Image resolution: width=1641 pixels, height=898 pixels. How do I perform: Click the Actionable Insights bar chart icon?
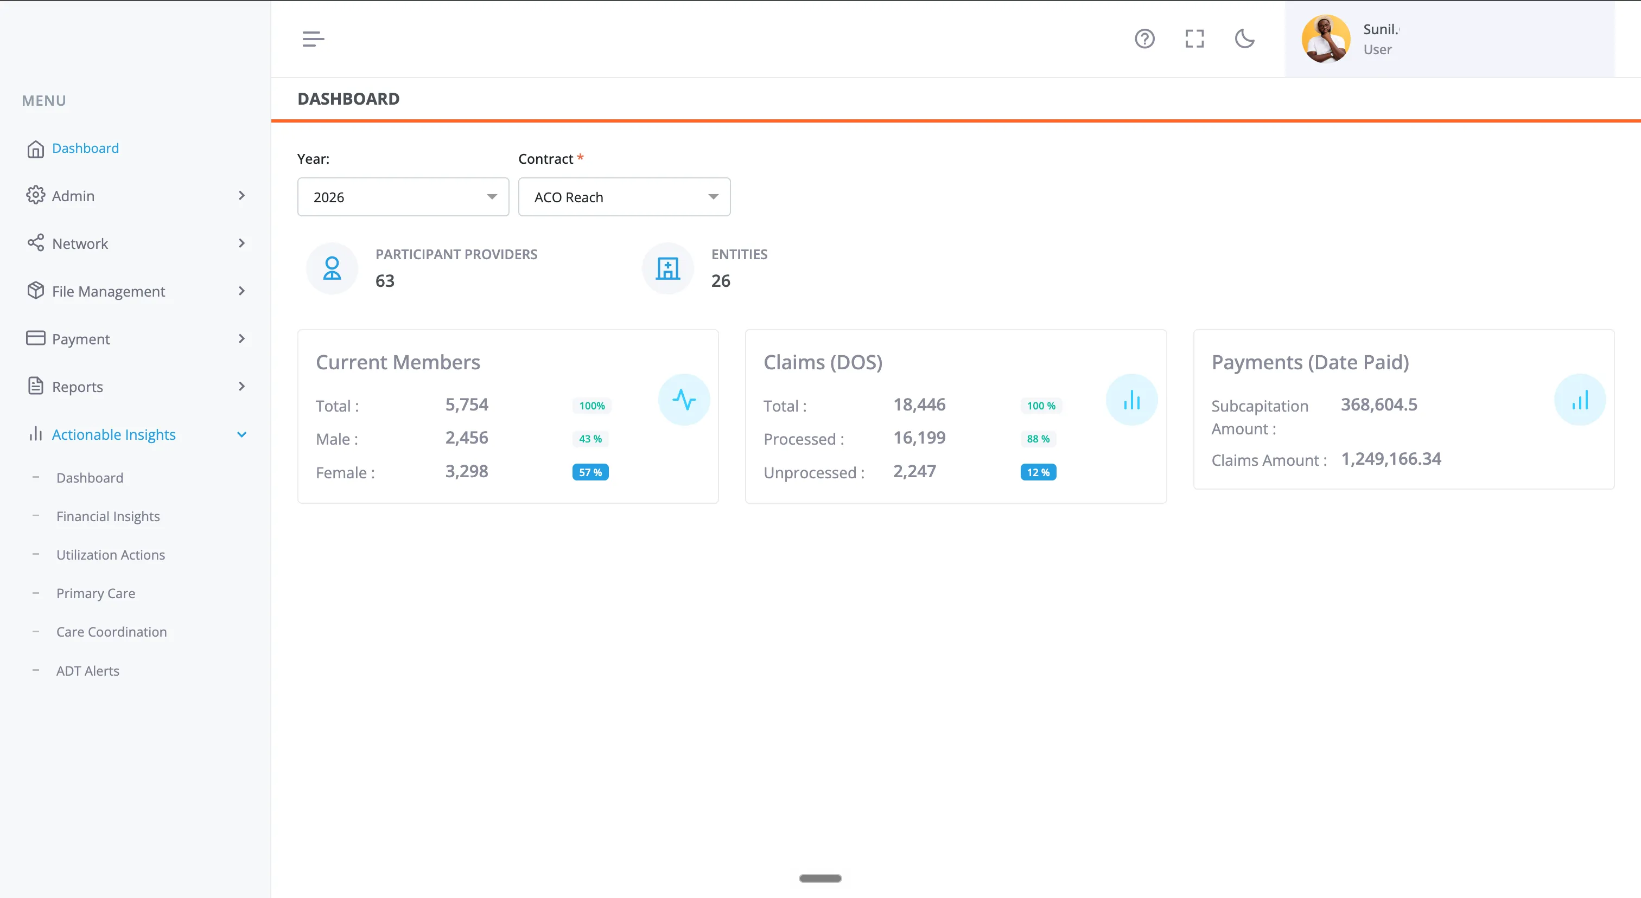(36, 434)
